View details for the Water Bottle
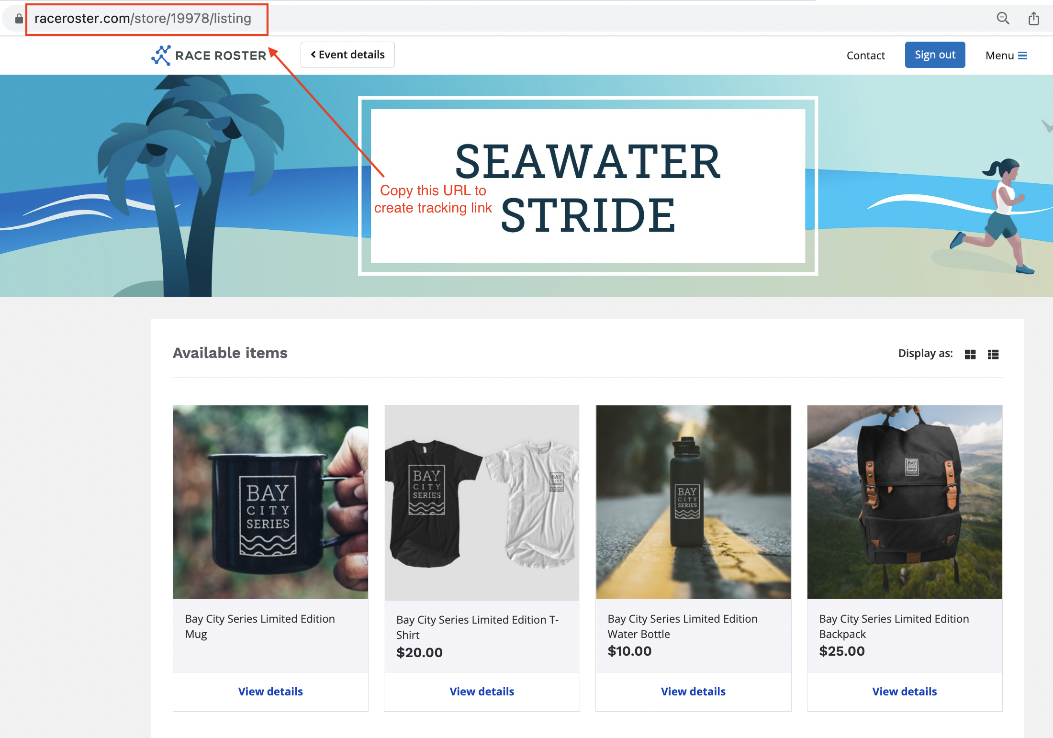Image resolution: width=1053 pixels, height=738 pixels. [693, 692]
